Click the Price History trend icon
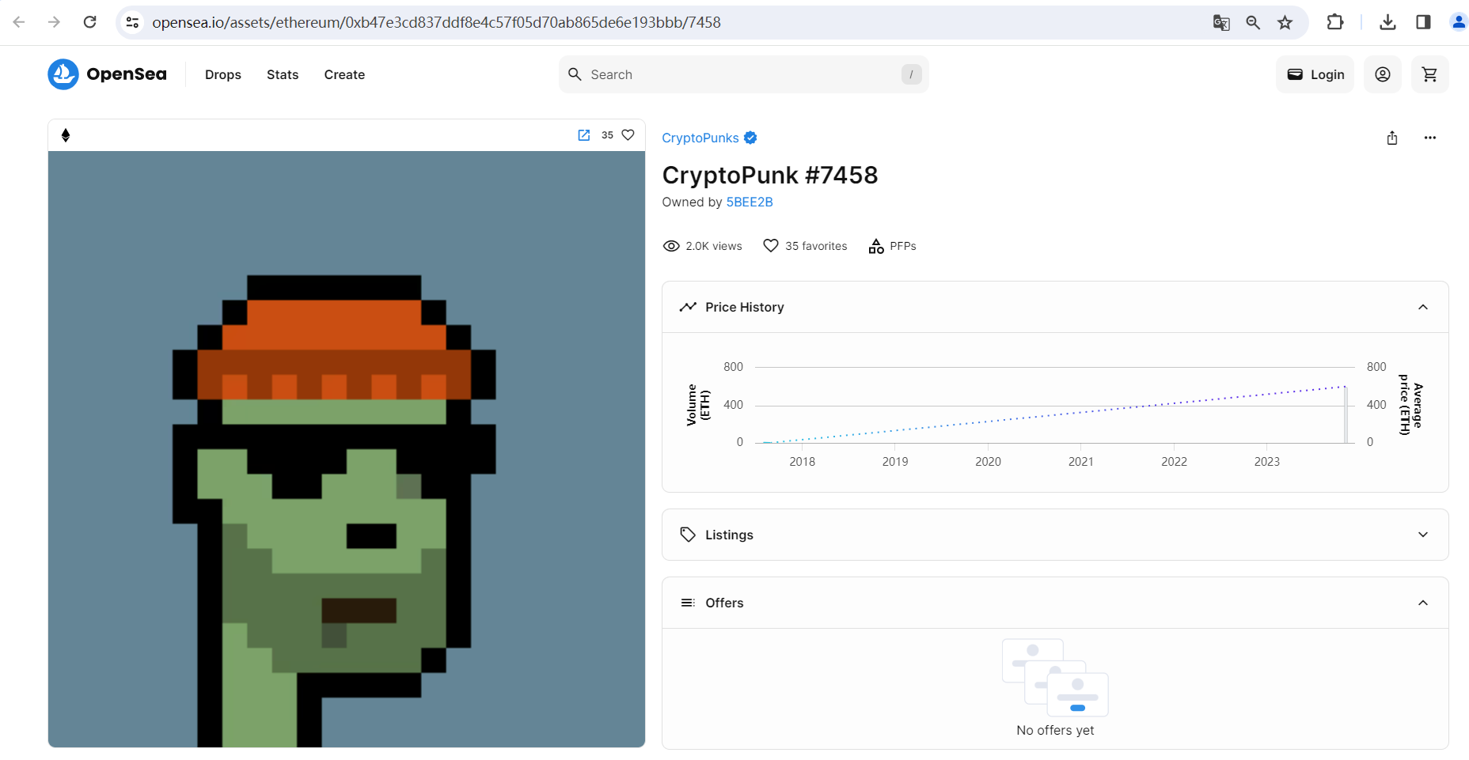 click(x=688, y=307)
